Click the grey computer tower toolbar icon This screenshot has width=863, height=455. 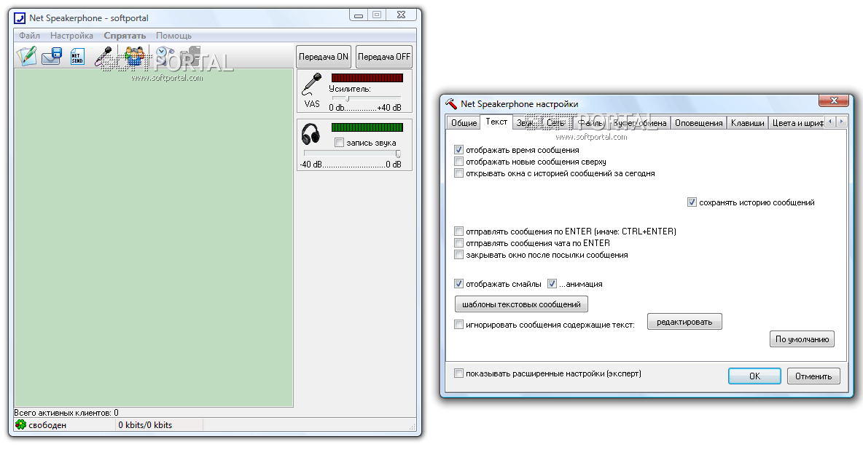(191, 55)
